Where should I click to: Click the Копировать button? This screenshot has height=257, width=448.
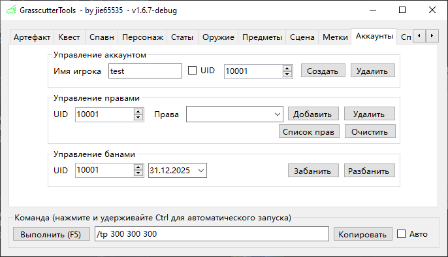[363, 234]
